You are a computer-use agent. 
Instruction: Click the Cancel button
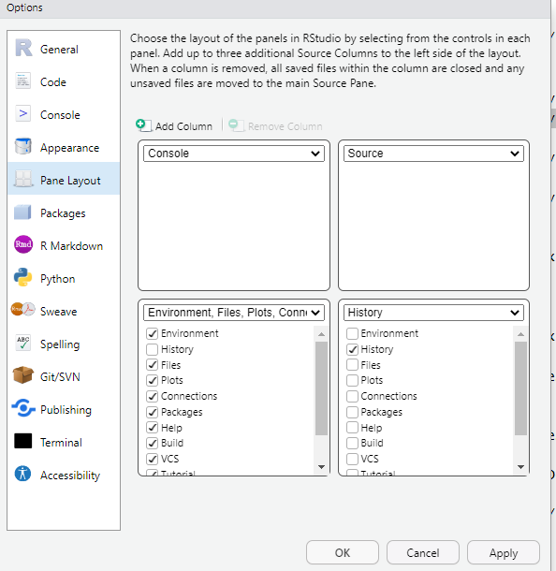pyautogui.click(x=423, y=552)
